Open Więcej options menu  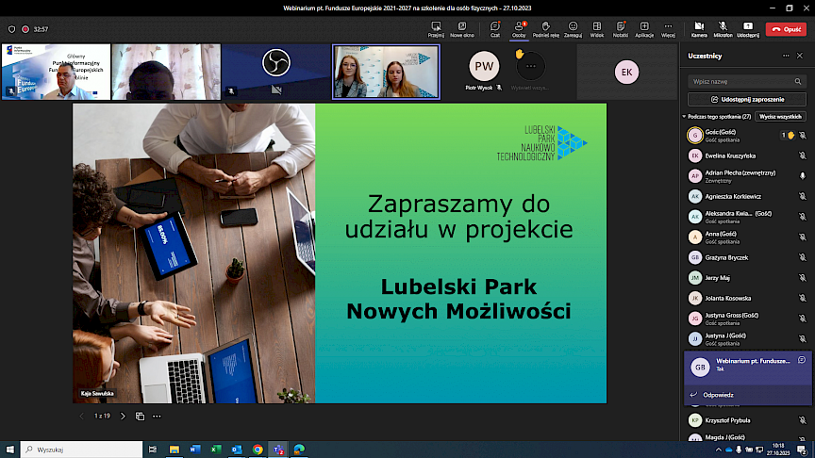click(668, 29)
